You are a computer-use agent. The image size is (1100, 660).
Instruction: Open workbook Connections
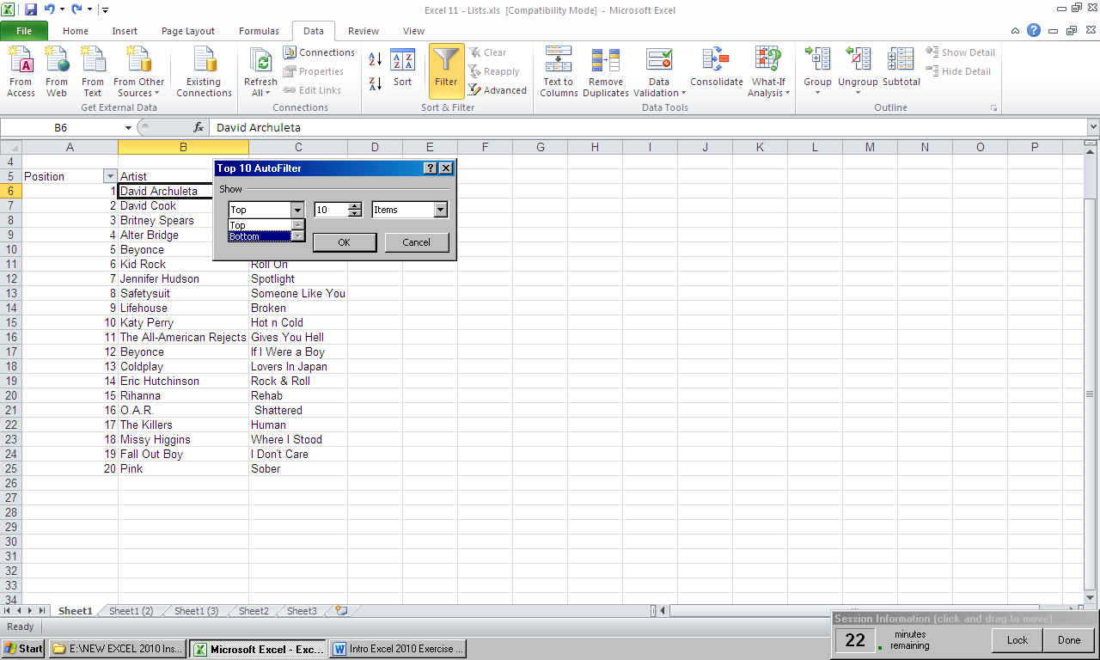point(319,52)
